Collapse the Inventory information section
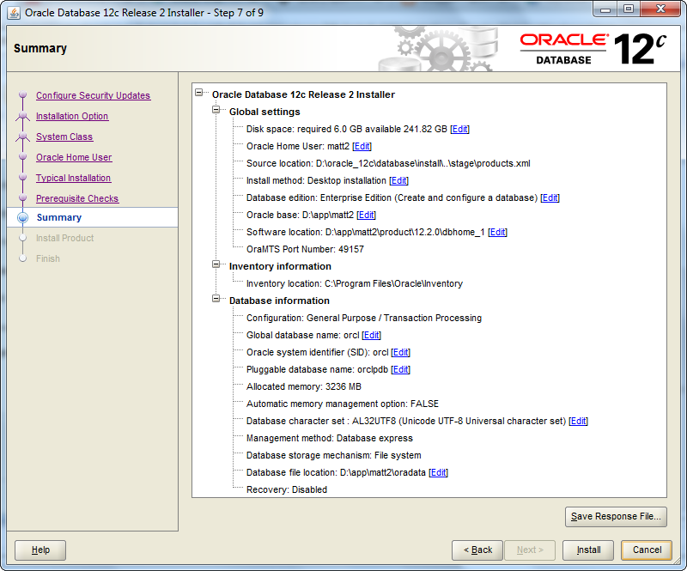 tap(216, 265)
